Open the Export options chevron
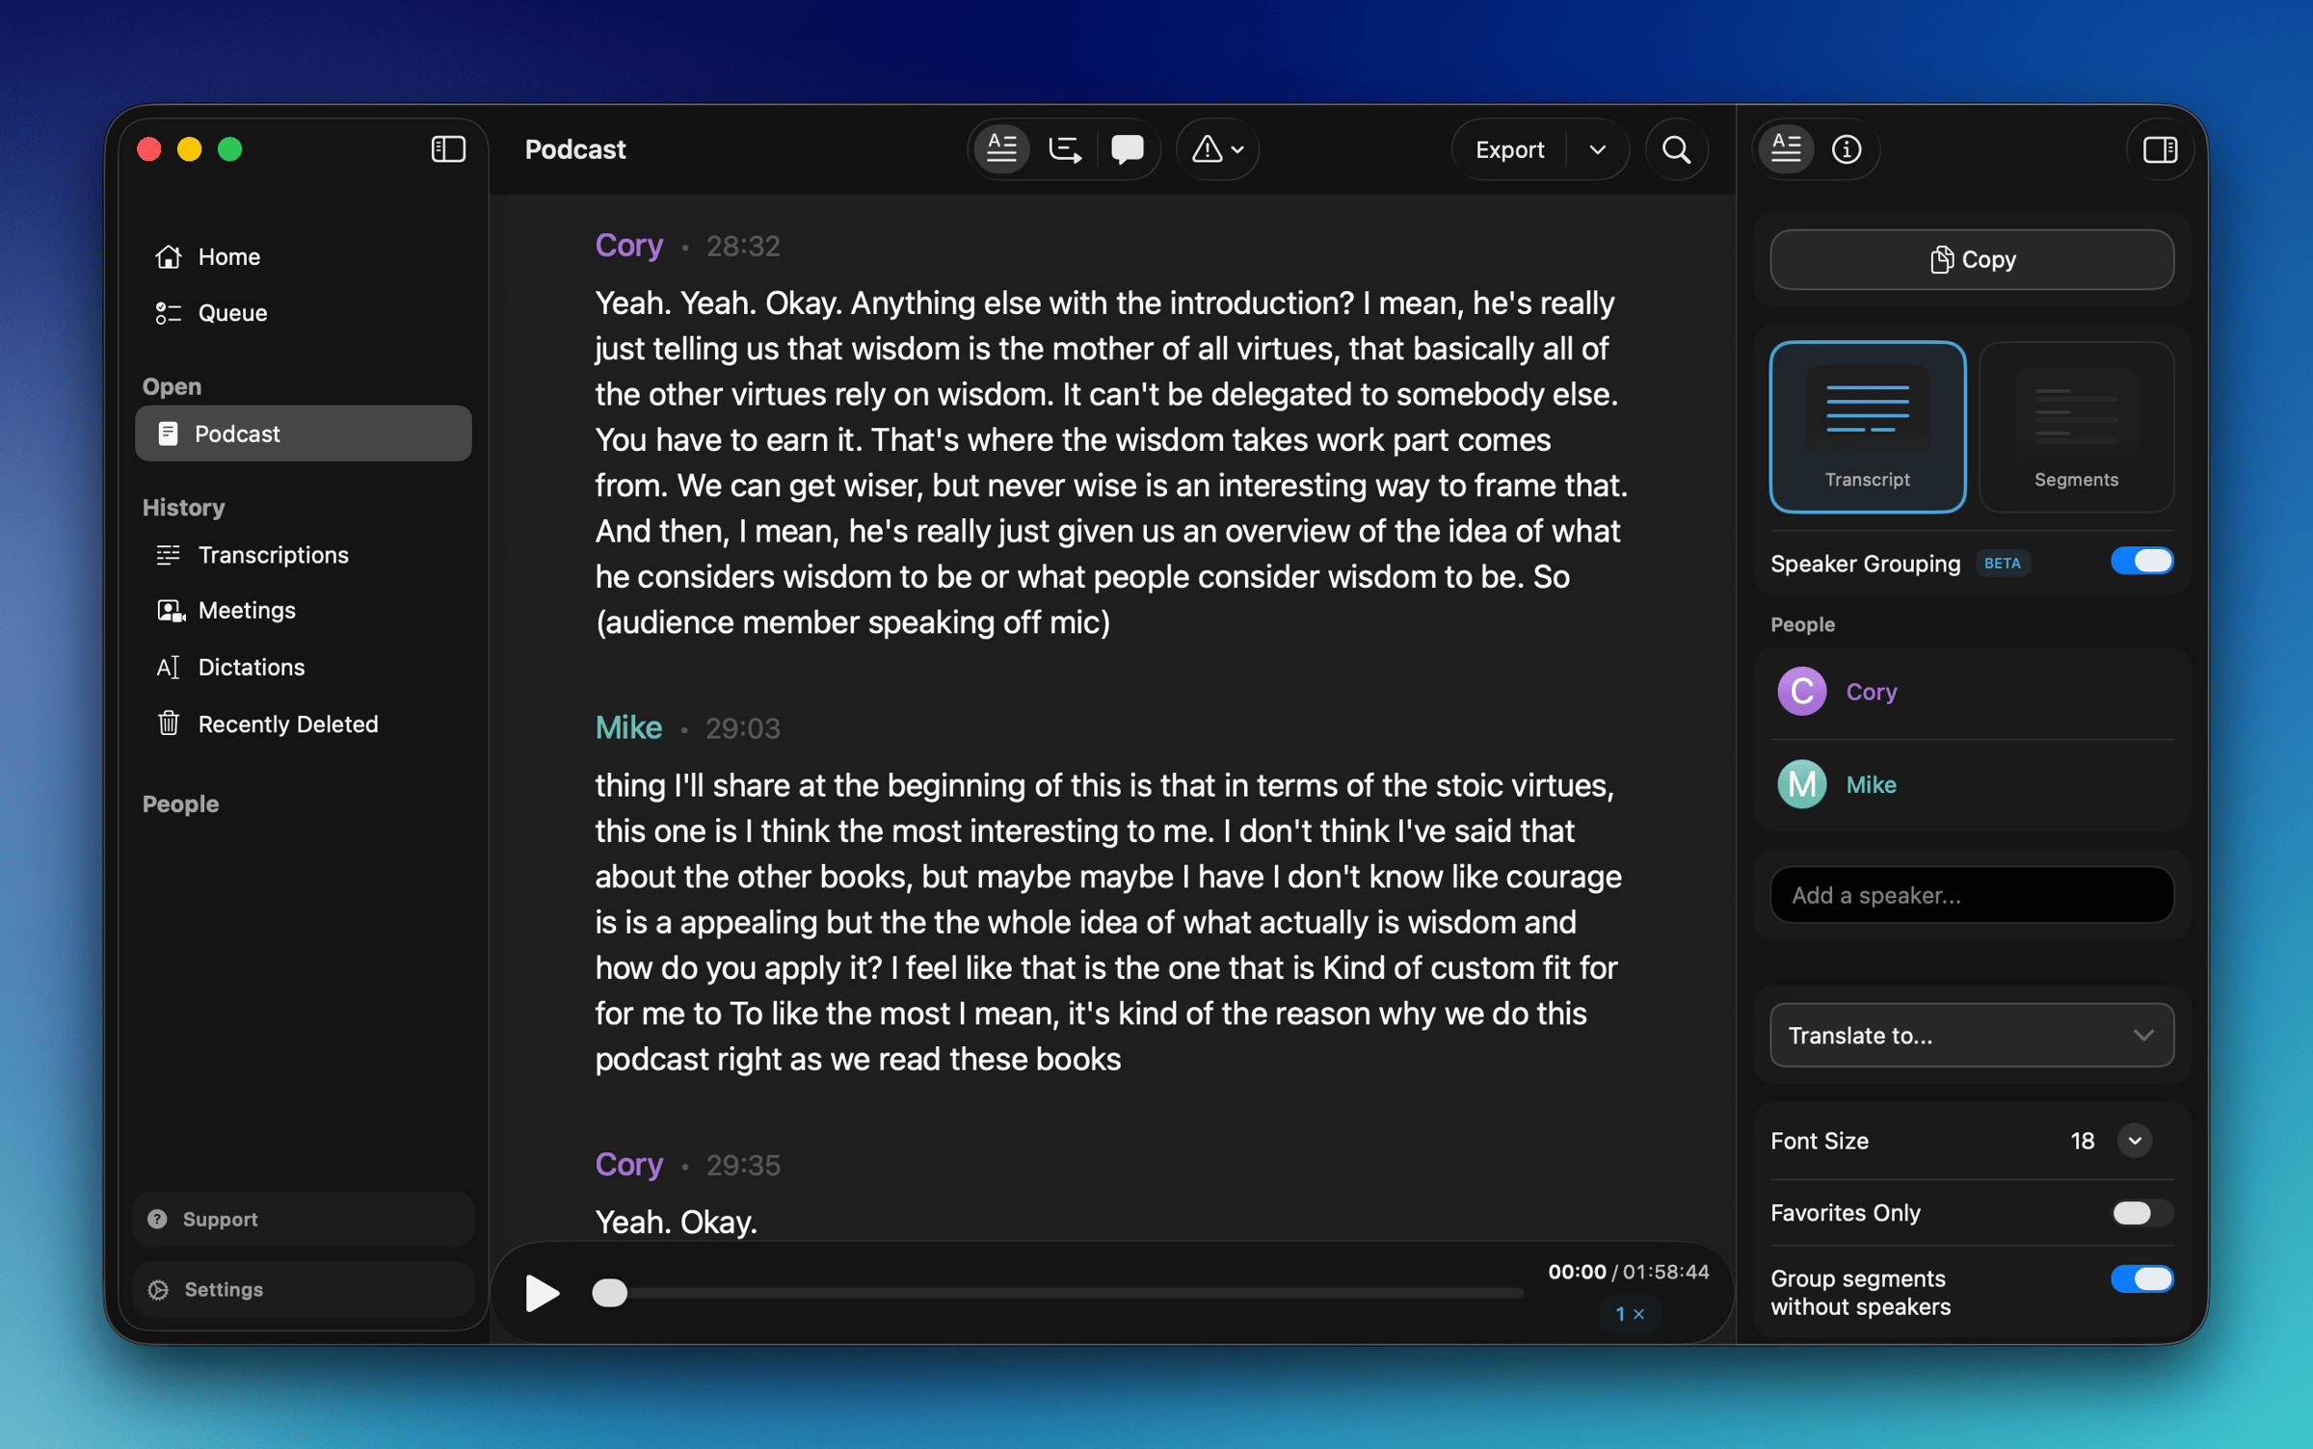Screen dimensions: 2313x1449 click(1597, 149)
